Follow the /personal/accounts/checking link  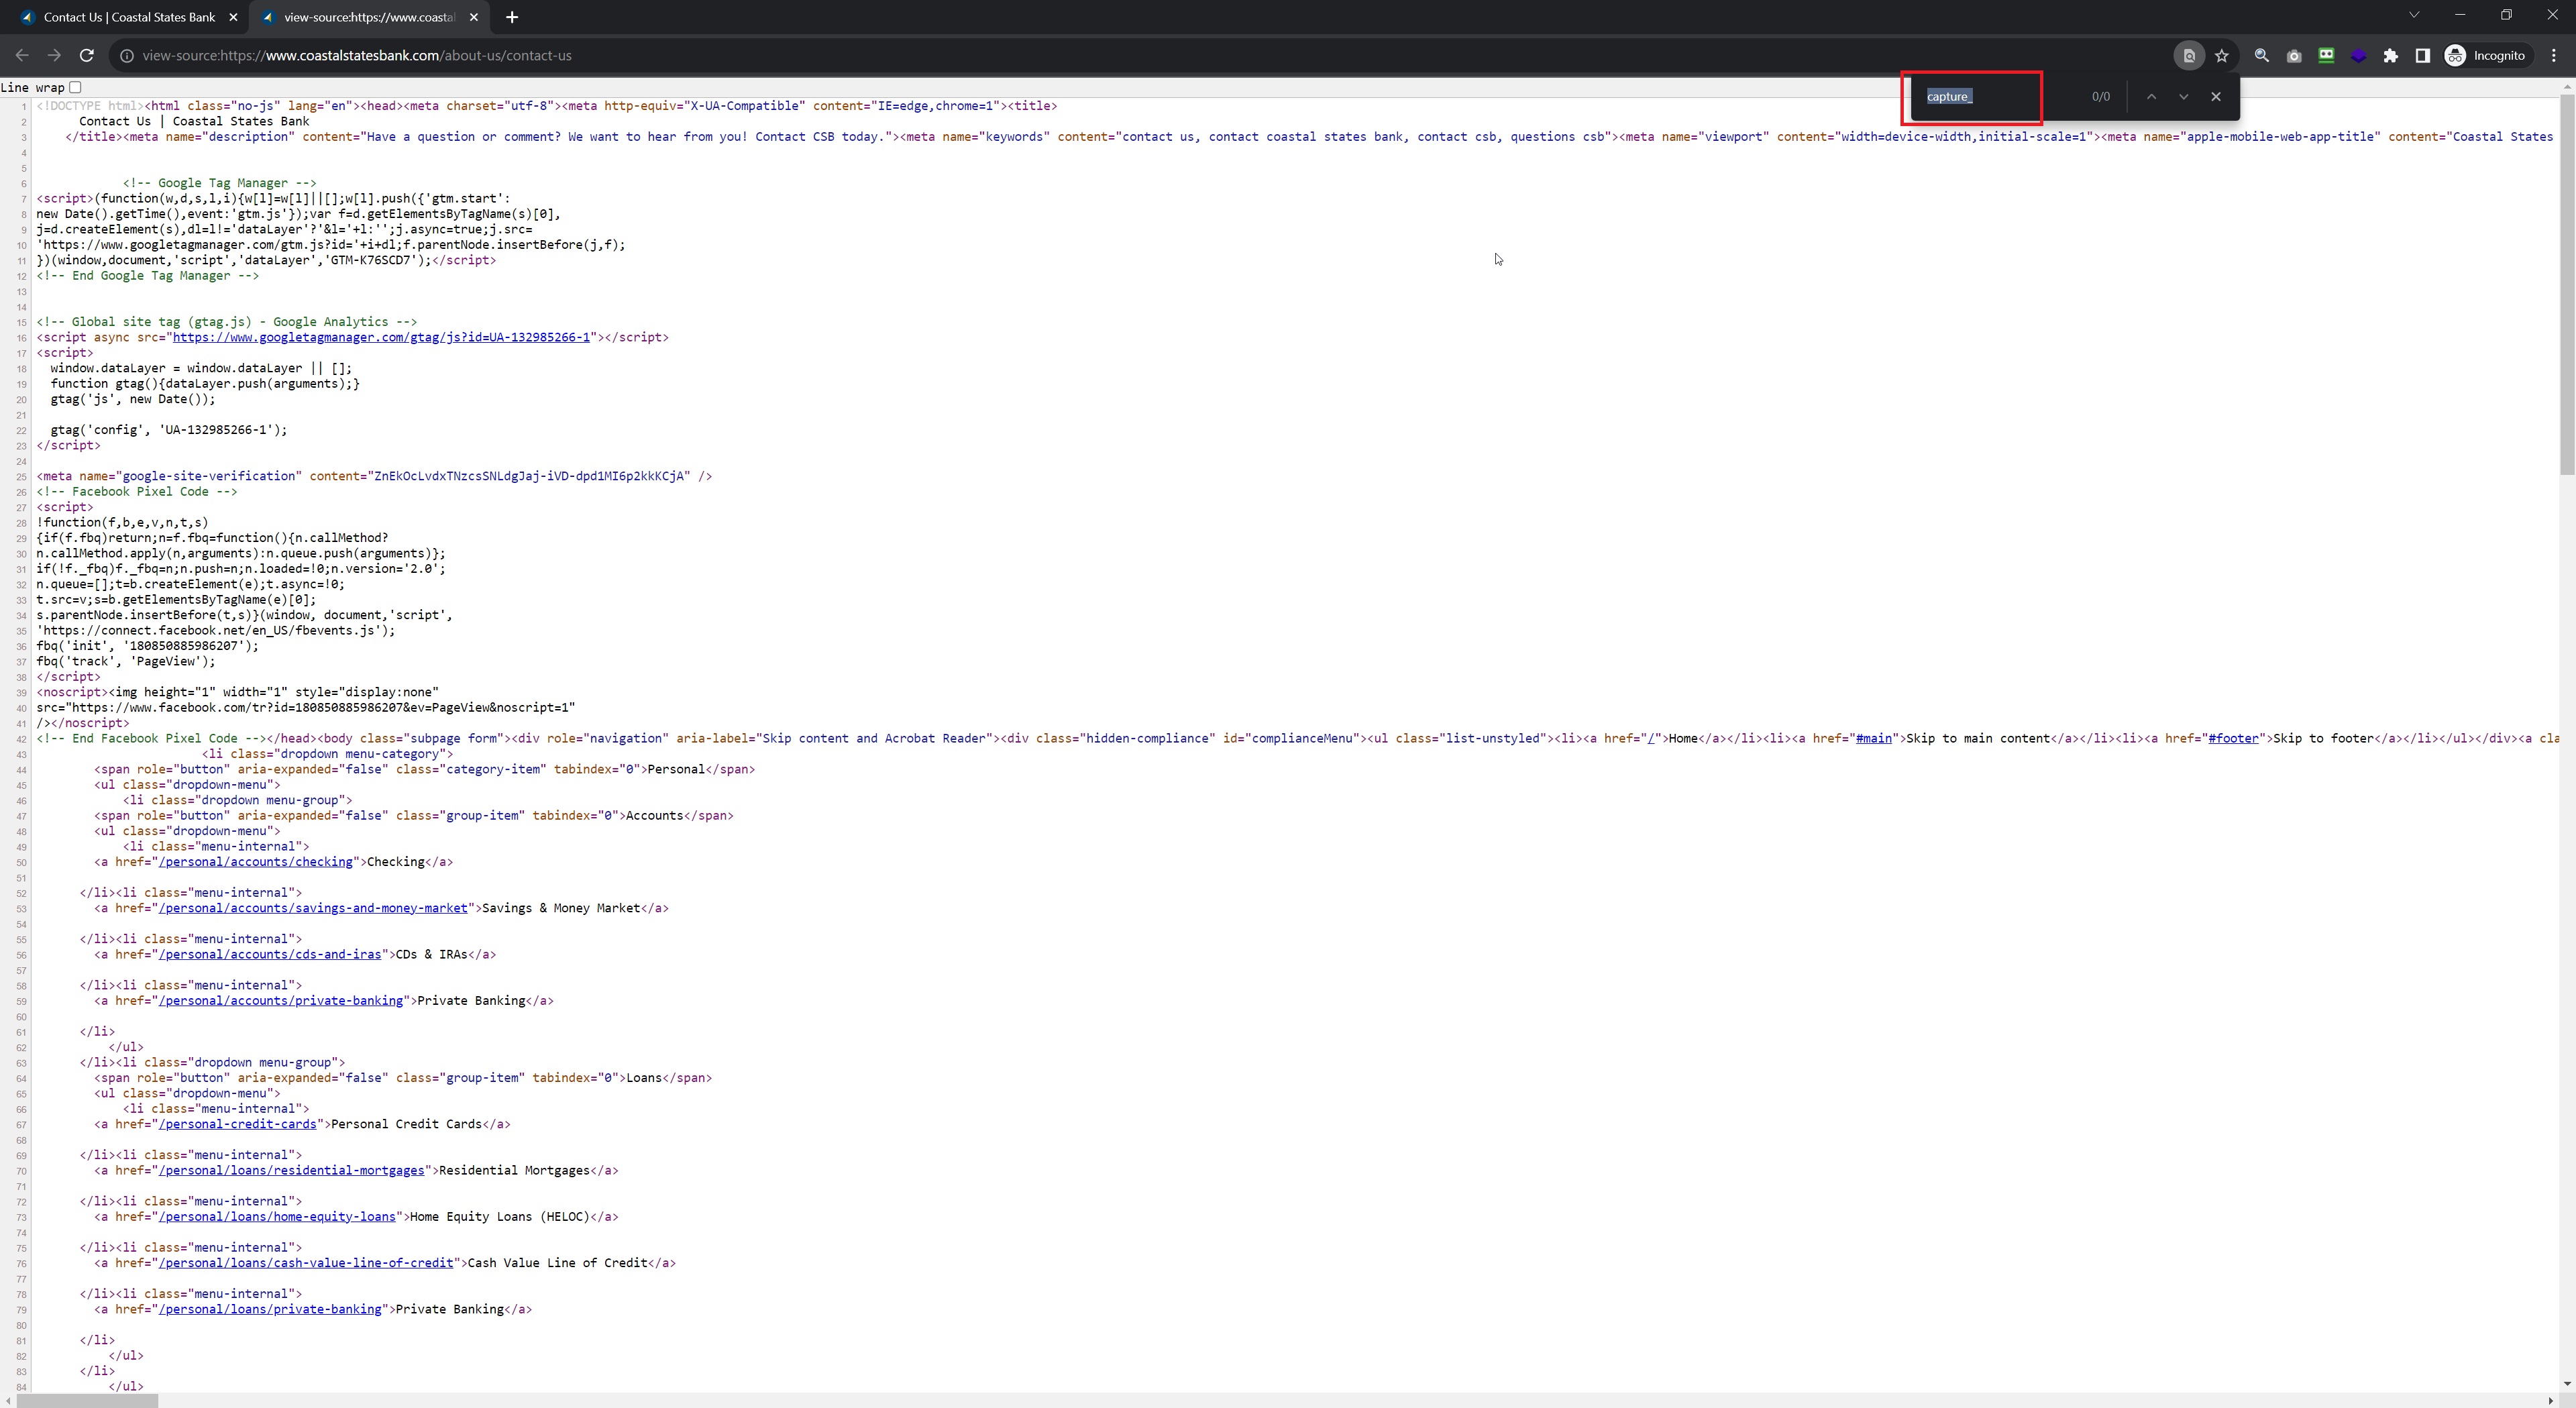click(x=256, y=862)
